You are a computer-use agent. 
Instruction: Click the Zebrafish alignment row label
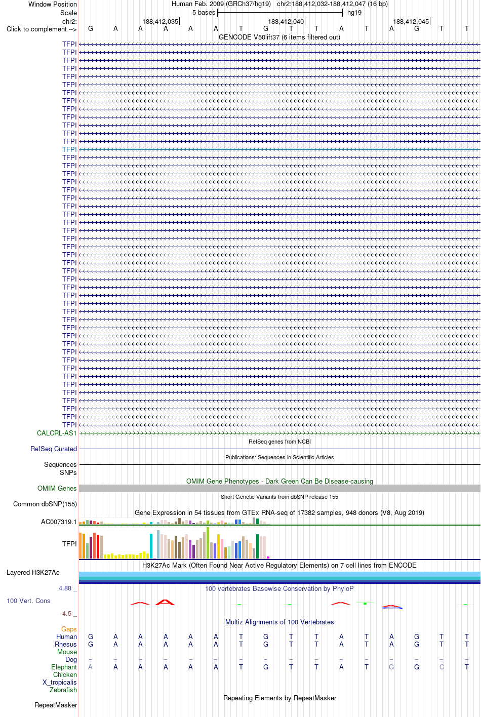pyautogui.click(x=63, y=690)
